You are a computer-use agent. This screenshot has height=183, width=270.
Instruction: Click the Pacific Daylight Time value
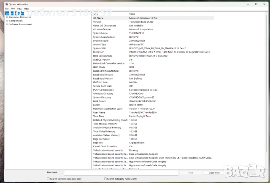pos(140,116)
